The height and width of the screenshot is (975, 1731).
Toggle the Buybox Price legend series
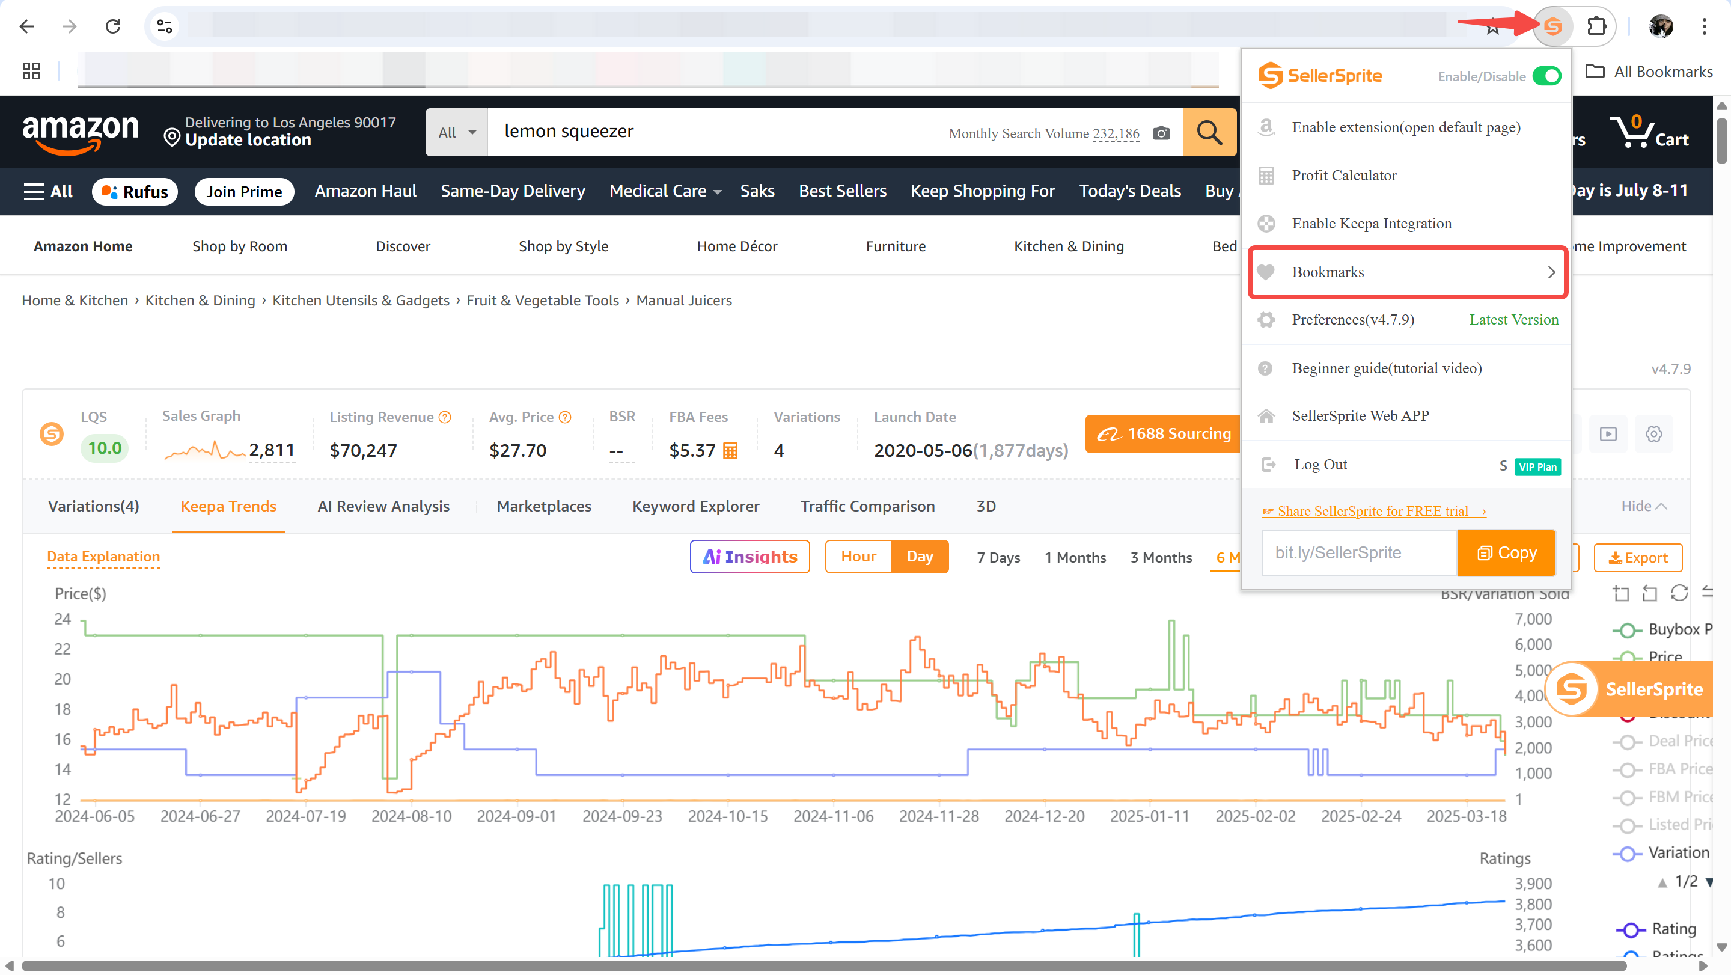[1663, 629]
